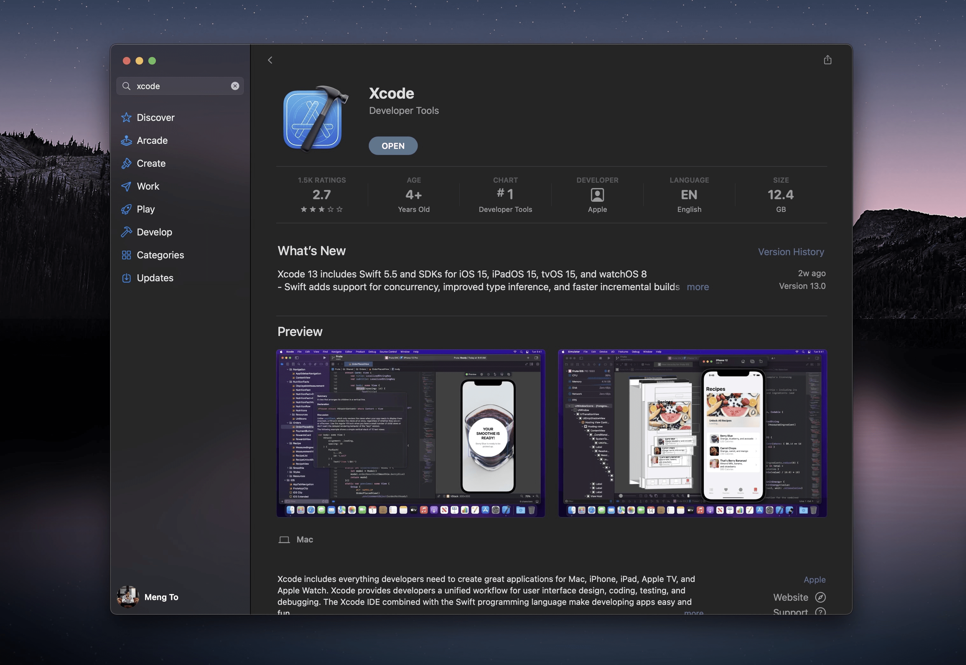Open Meng To account profile
Image resolution: width=966 pixels, height=665 pixels.
148,597
